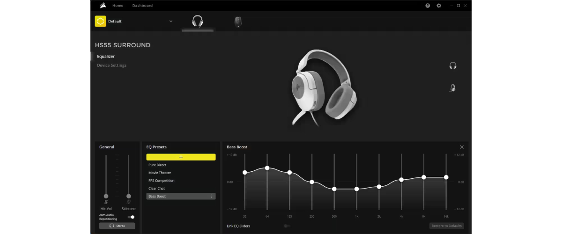Image resolution: width=562 pixels, height=234 pixels.
Task: Click the yellow Default profile icon
Action: tap(100, 21)
